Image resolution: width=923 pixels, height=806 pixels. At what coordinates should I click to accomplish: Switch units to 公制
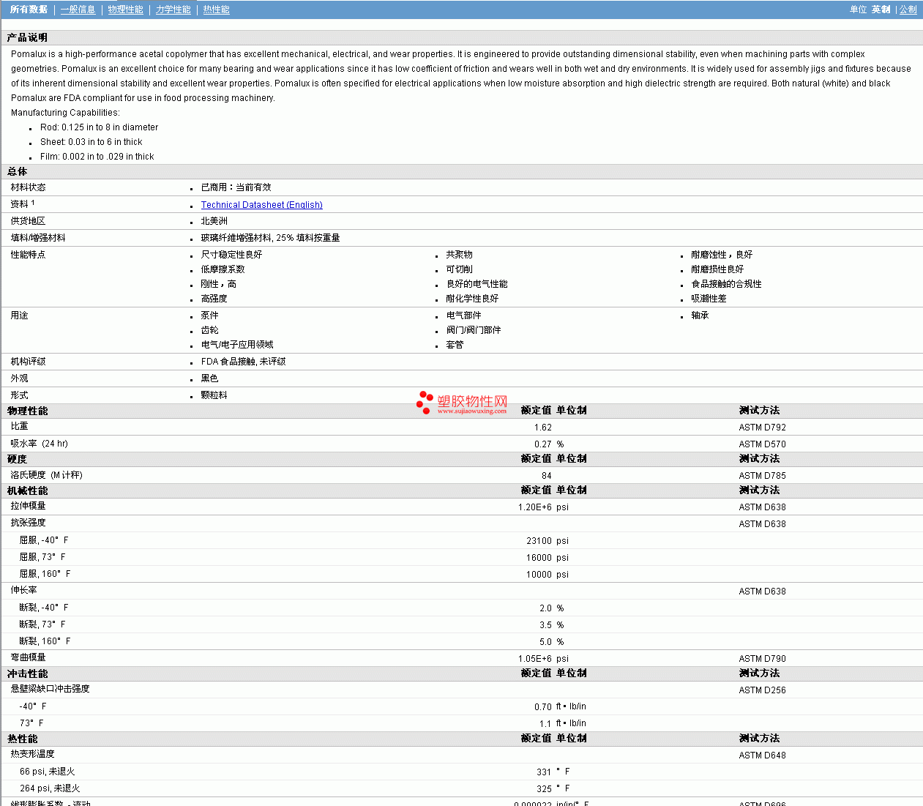pyautogui.click(x=908, y=10)
